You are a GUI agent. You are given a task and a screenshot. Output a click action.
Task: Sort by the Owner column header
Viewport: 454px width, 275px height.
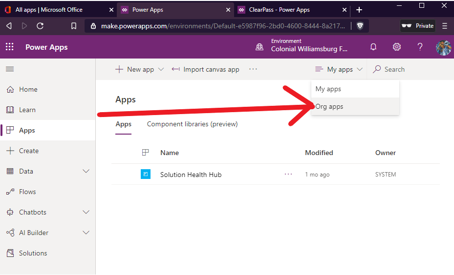point(386,153)
